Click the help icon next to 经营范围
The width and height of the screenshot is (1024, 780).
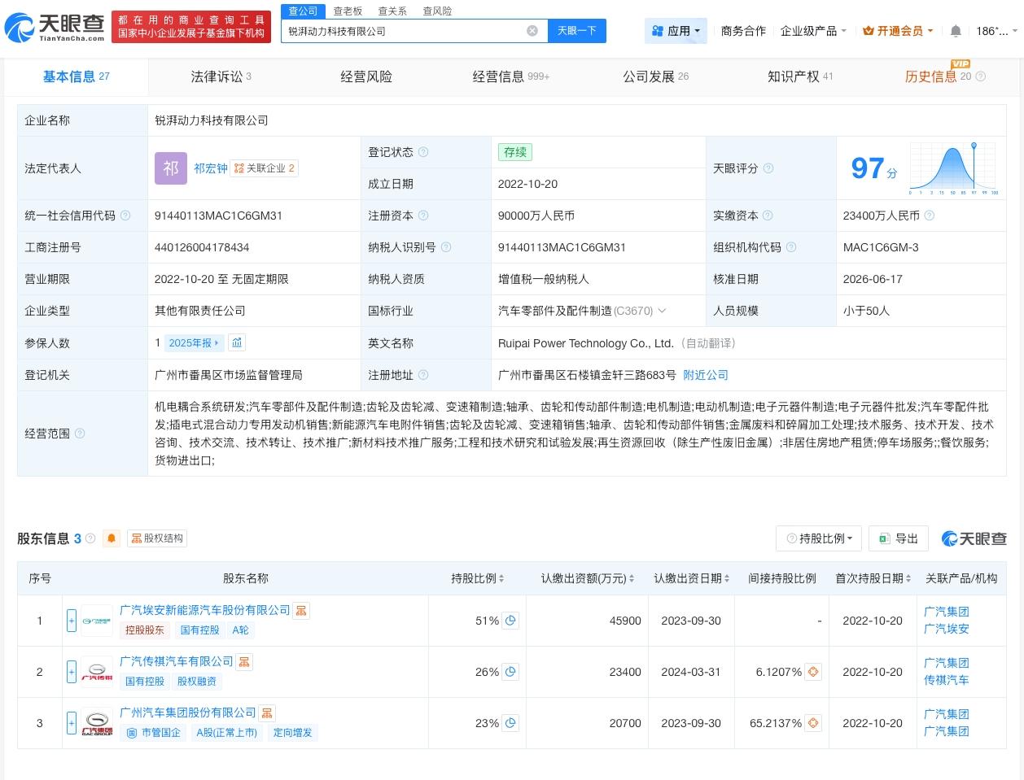coord(80,434)
